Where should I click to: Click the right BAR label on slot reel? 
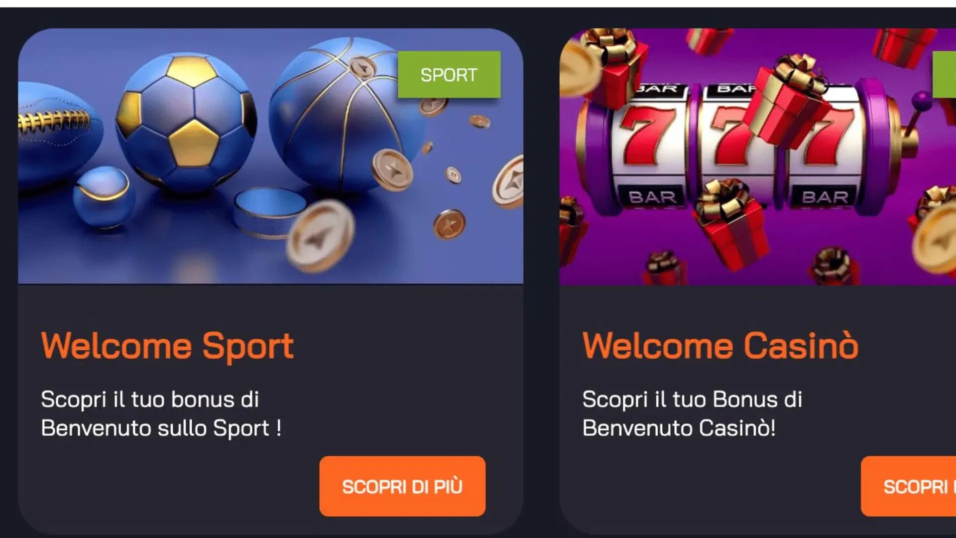tap(825, 197)
